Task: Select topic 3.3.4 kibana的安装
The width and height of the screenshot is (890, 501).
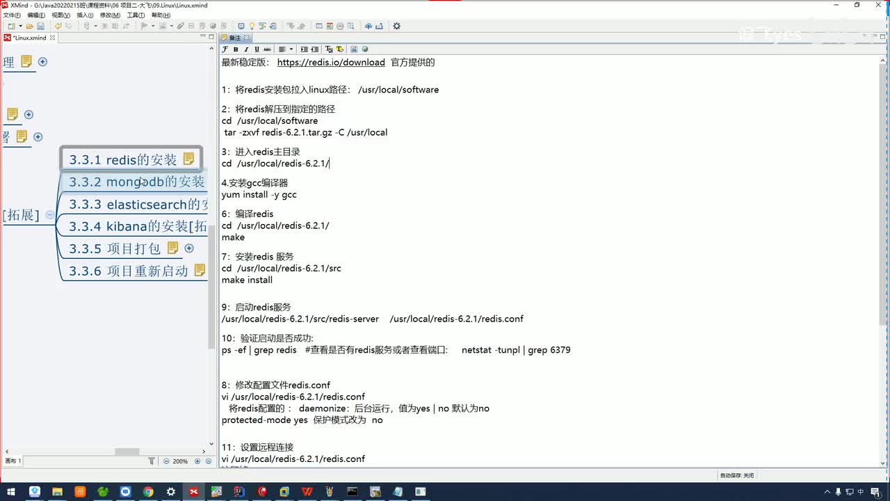Action: pos(138,227)
